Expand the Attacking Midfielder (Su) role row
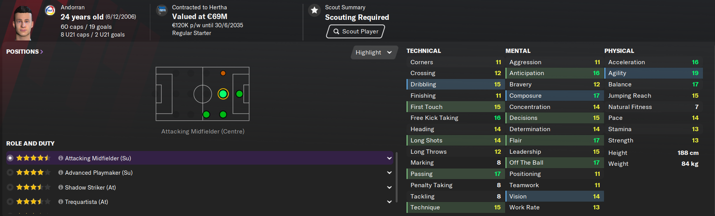715x216 pixels. click(389, 158)
